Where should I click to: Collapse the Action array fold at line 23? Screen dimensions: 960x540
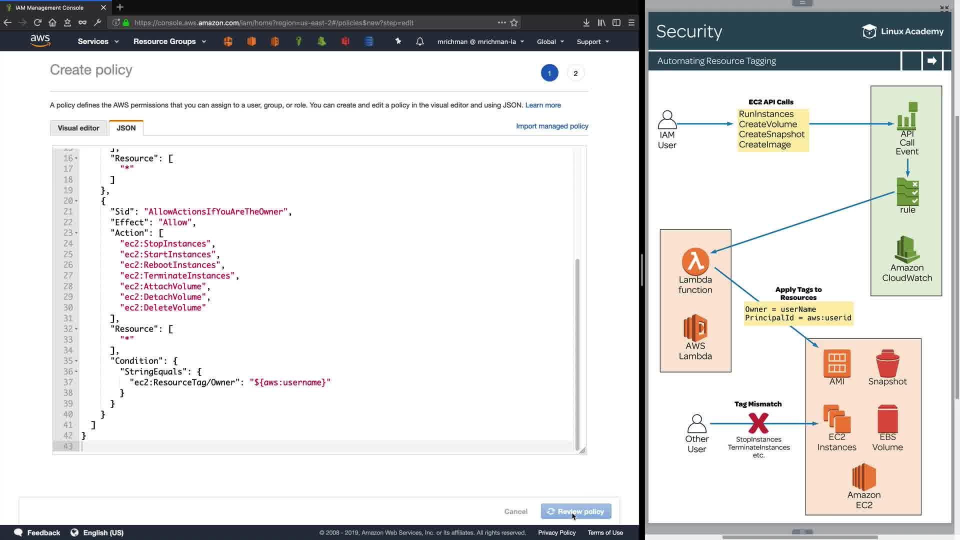[76, 233]
